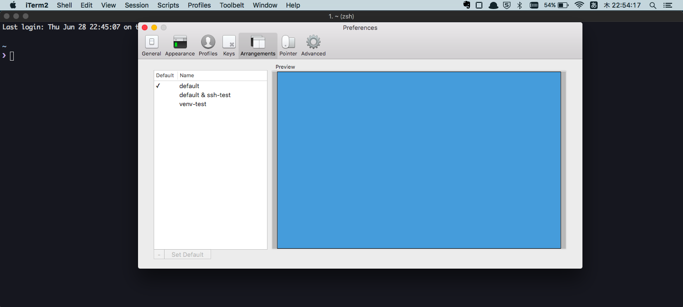Open the Help menu
The image size is (683, 307).
click(x=293, y=5)
